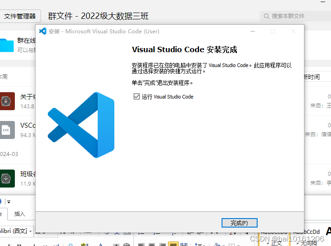Image resolution: width=331 pixels, height=246 pixels.
Task: Apply the 正文 style in Word gallery
Action: point(274,238)
